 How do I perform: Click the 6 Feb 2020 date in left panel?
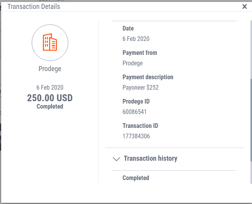pyautogui.click(x=50, y=88)
